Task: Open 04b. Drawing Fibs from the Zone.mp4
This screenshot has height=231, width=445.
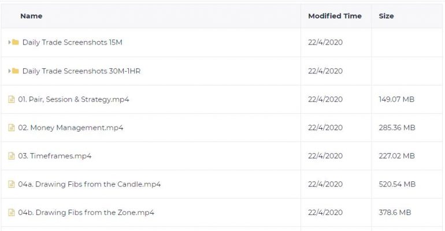Action: coord(86,213)
